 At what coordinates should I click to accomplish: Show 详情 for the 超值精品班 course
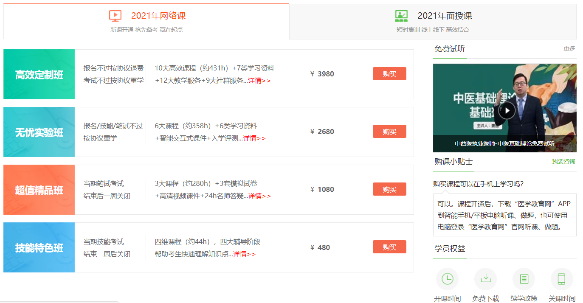(x=259, y=196)
